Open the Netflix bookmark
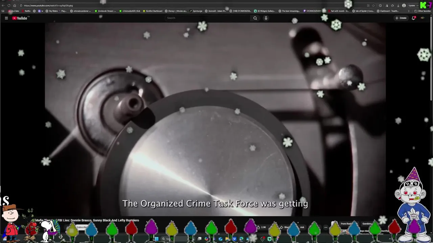Image resolution: width=433 pixels, height=243 pixels. pos(26,11)
